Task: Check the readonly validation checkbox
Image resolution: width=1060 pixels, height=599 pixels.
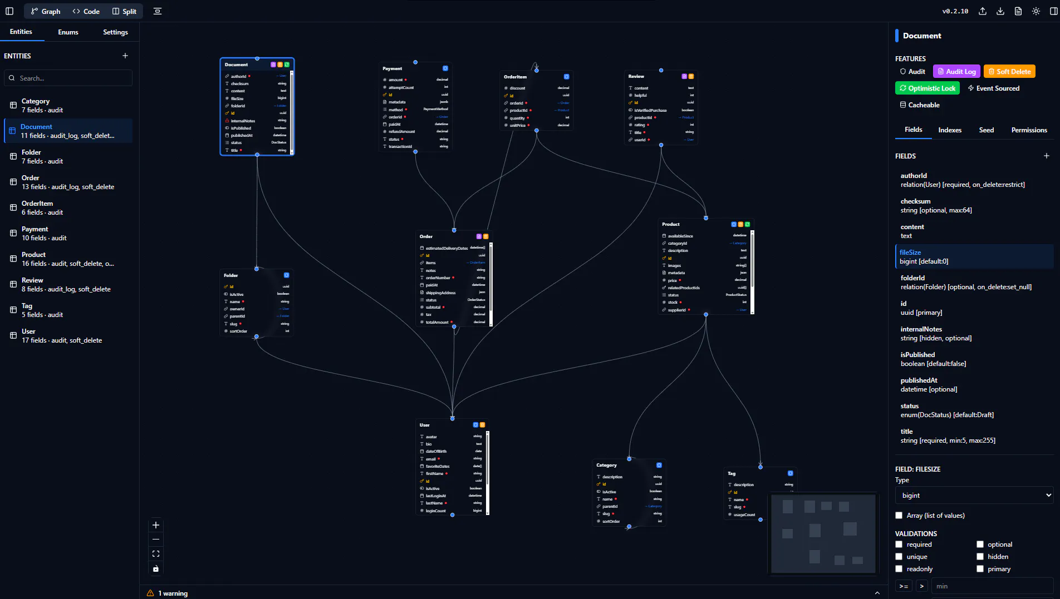Action: tap(899, 569)
